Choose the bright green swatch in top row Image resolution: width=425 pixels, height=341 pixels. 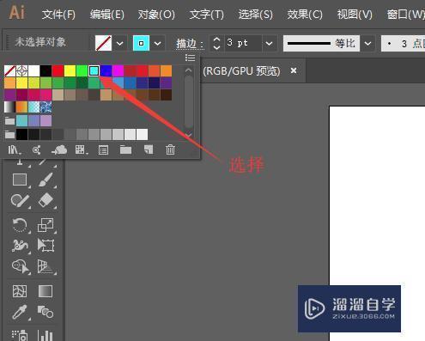pyautogui.click(x=82, y=70)
